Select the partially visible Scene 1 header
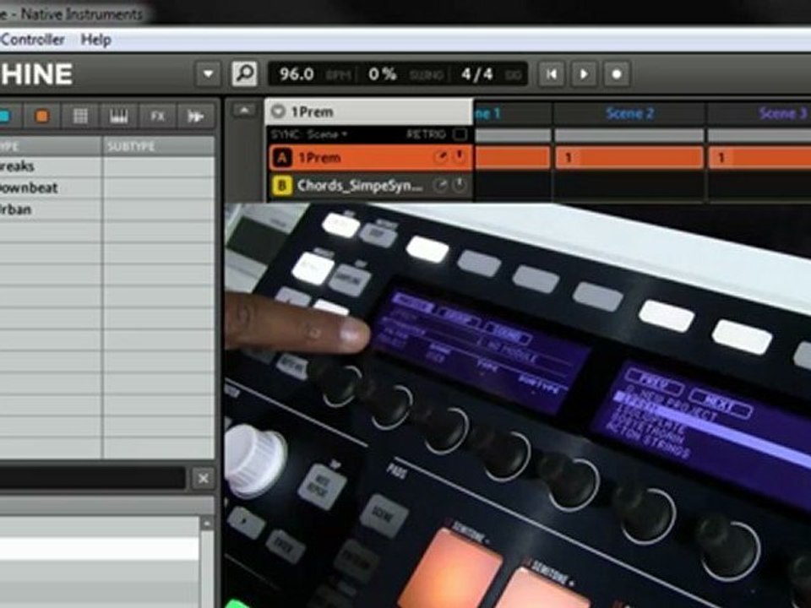This screenshot has height=608, width=811. coord(513,113)
